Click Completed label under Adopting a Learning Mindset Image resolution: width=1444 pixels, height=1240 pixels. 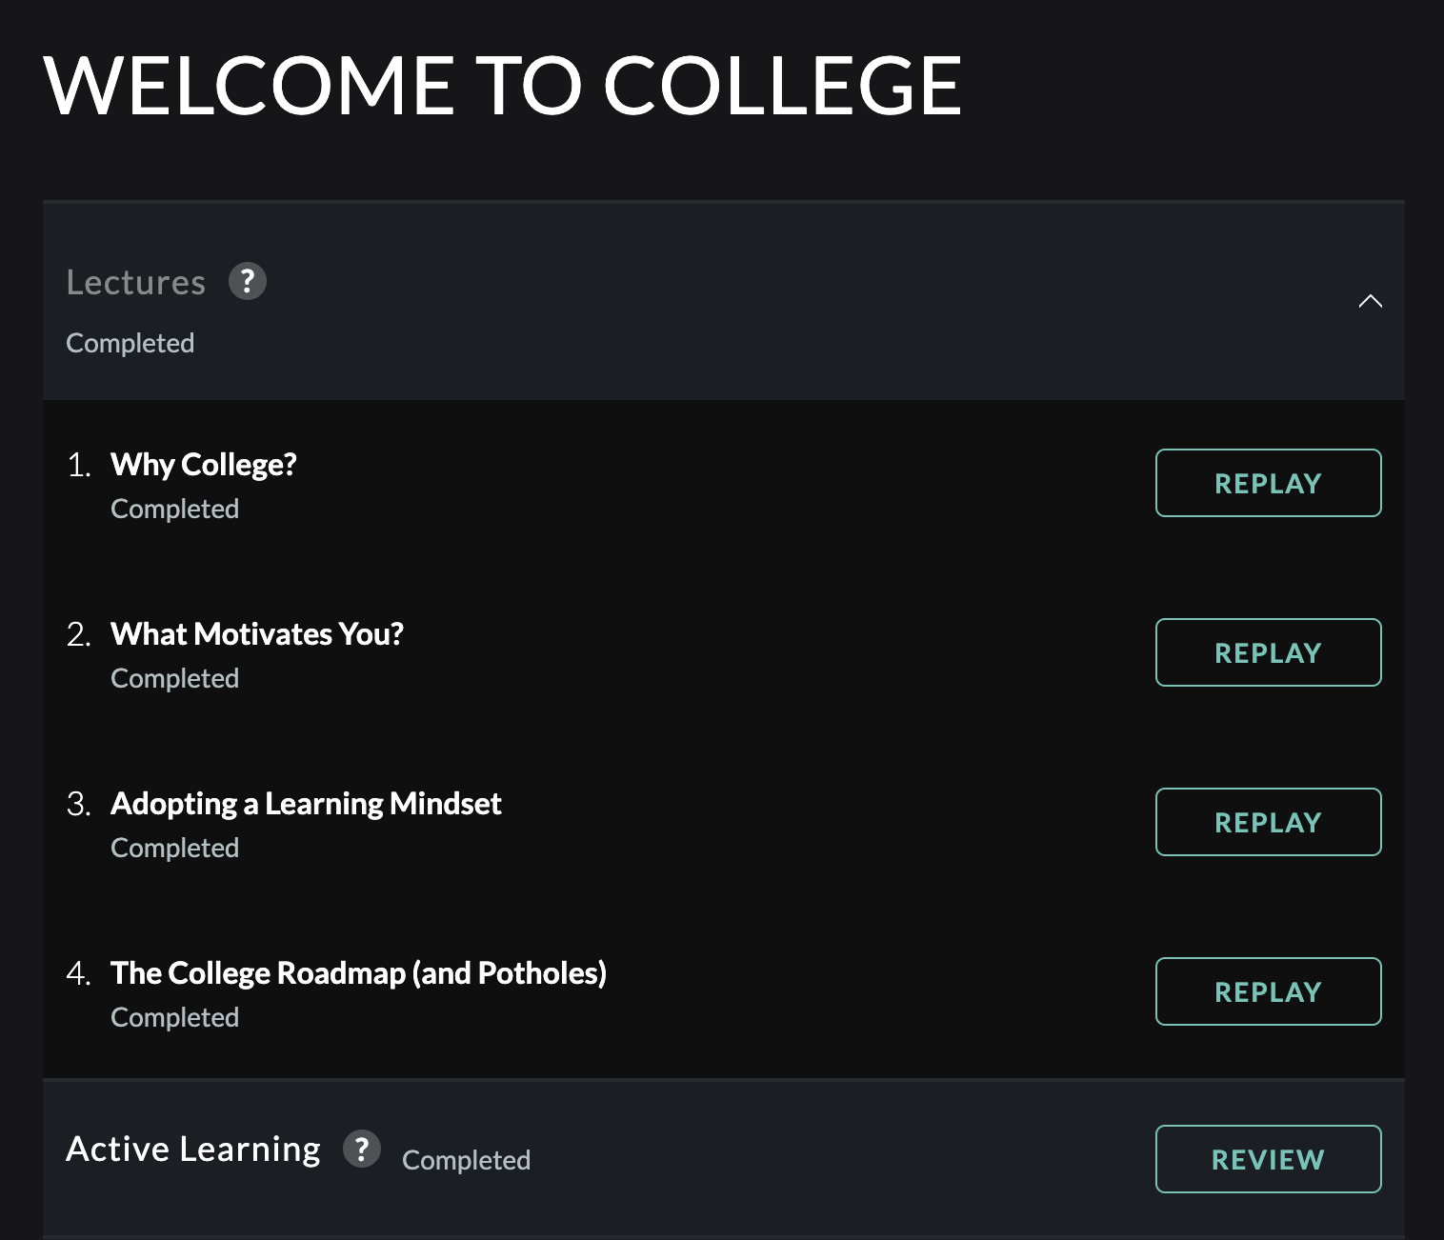pyautogui.click(x=175, y=848)
